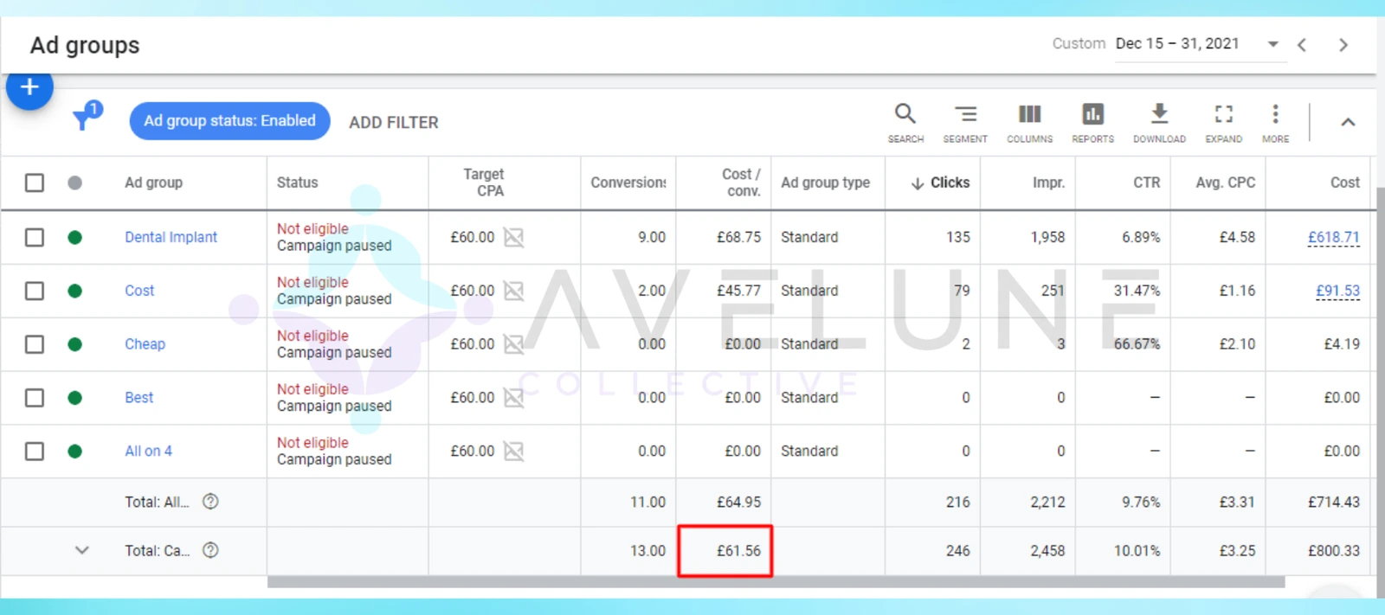Image resolution: width=1385 pixels, height=615 pixels.
Task: Click the ADD FILTER button
Action: [x=394, y=123]
